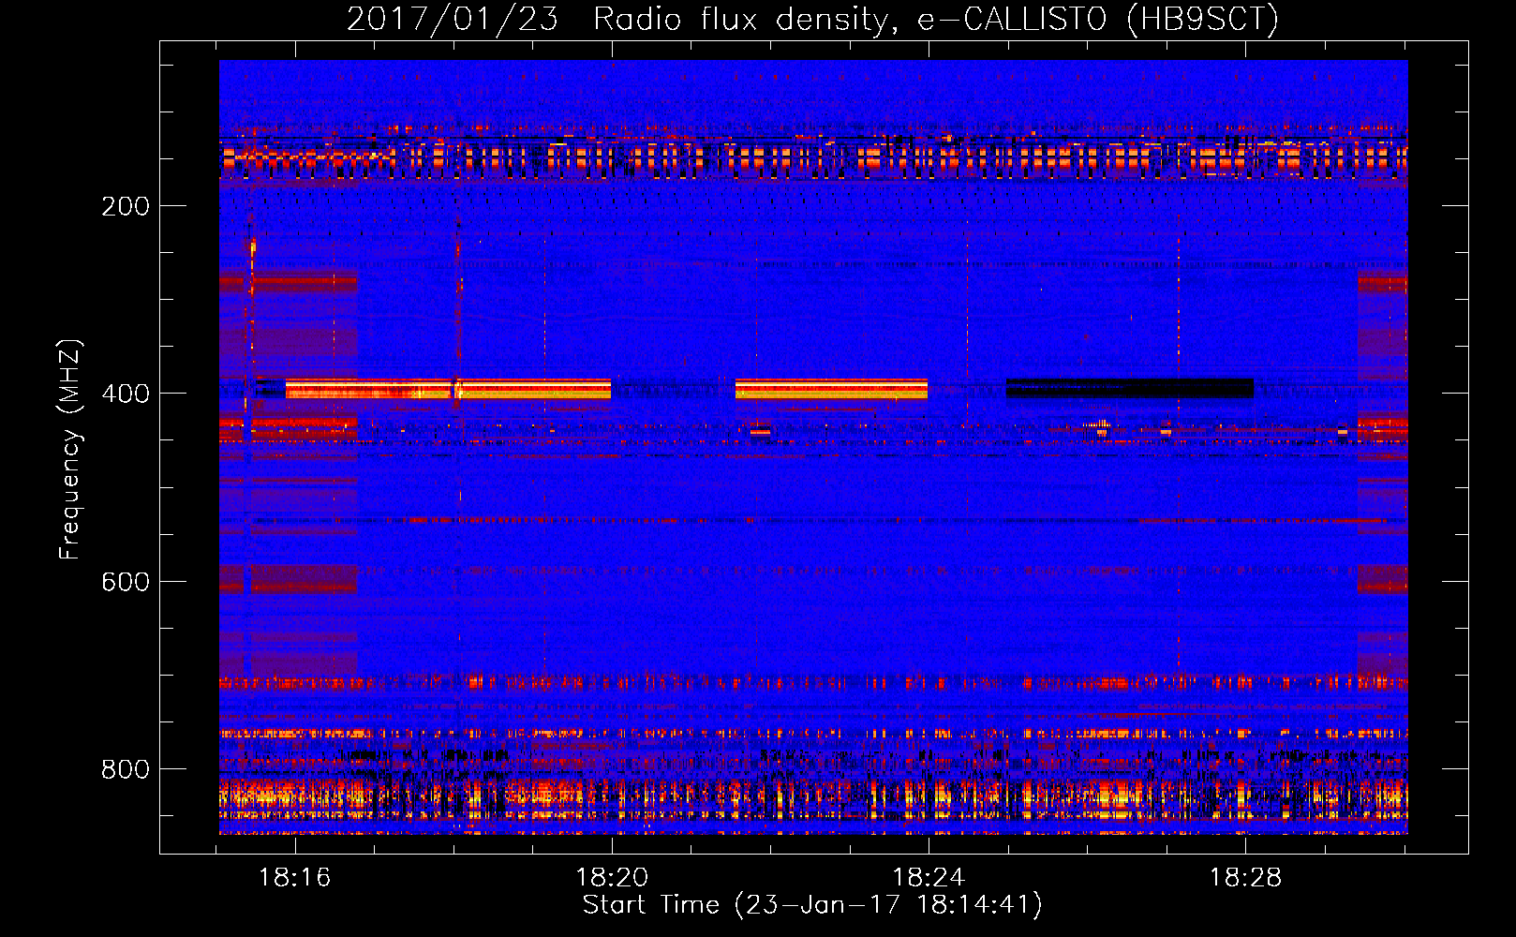Click the 800 frequency tick label

(126, 769)
